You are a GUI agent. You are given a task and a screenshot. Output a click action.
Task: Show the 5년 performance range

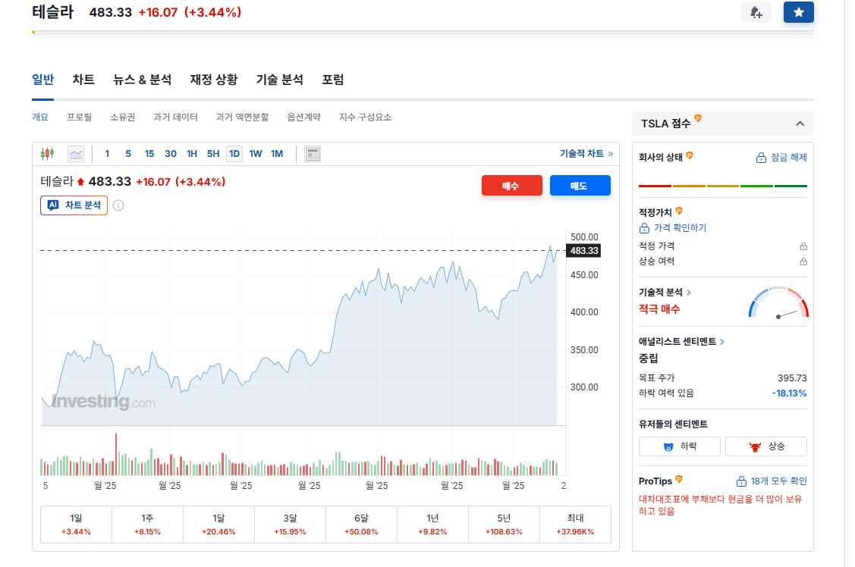pos(504,525)
